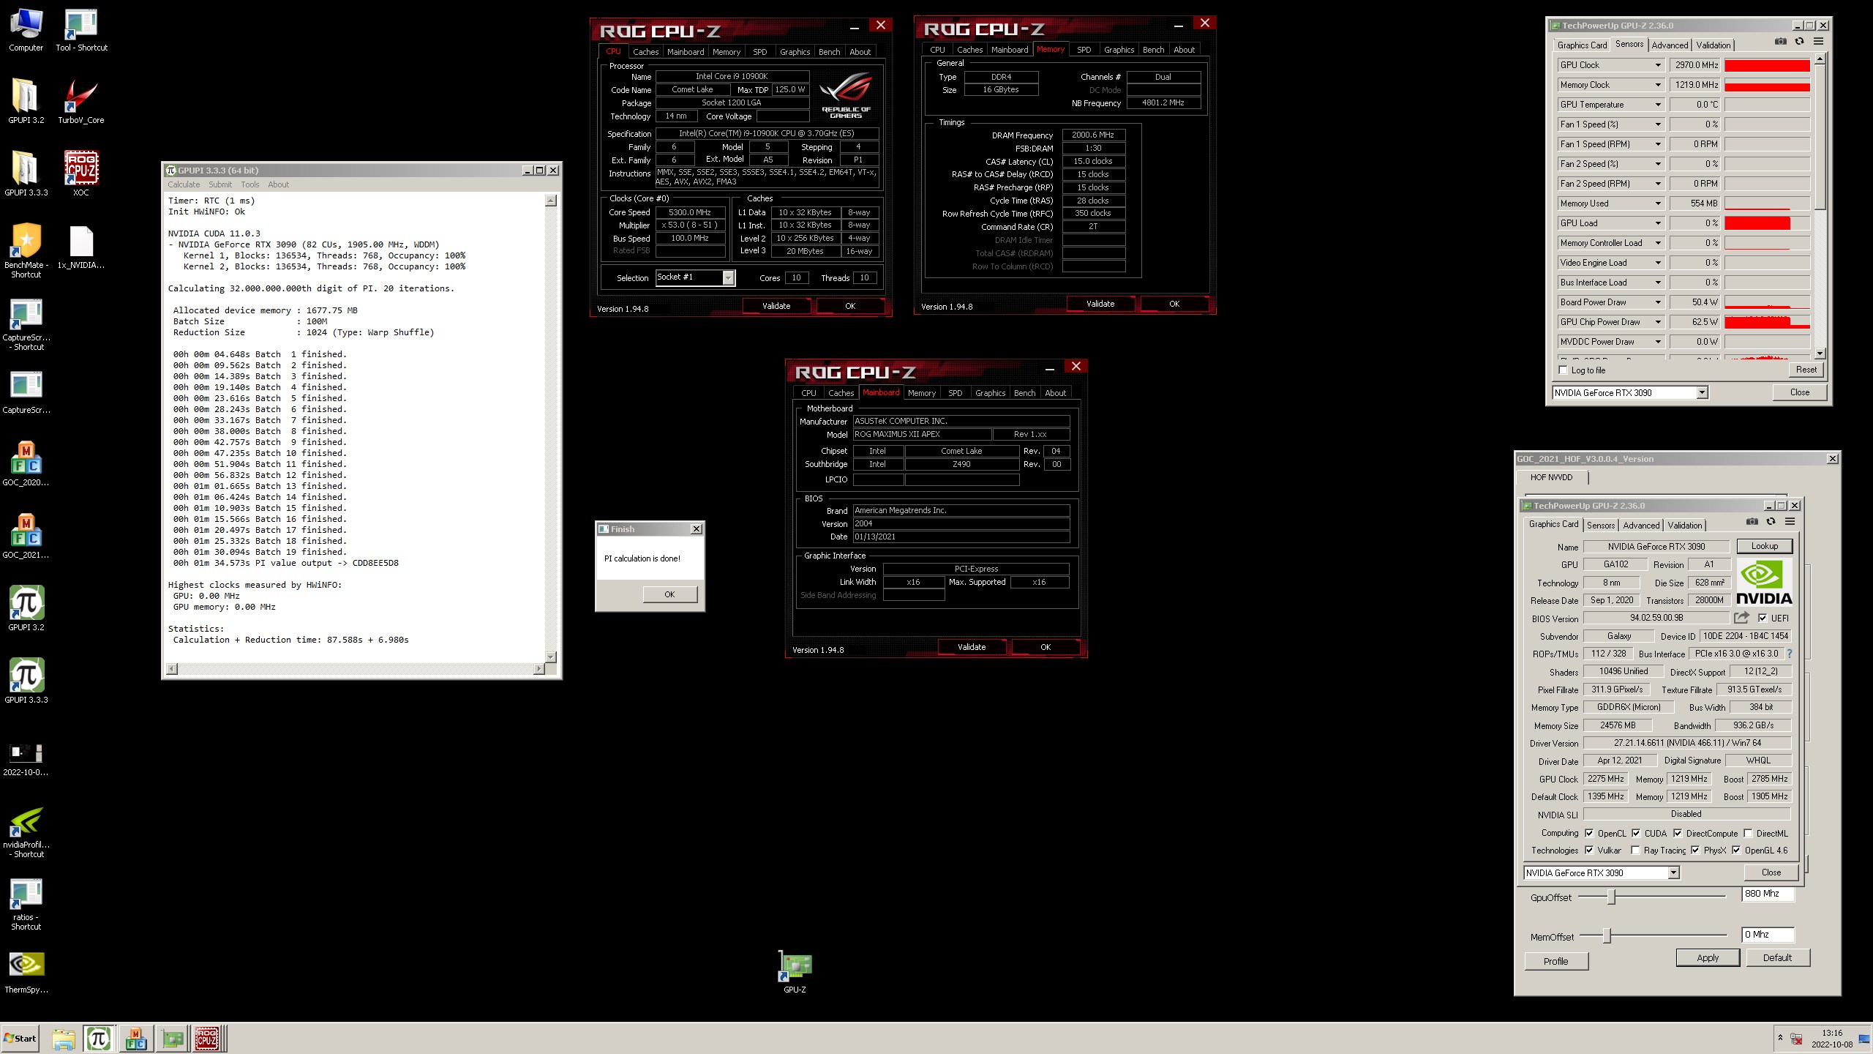This screenshot has width=1873, height=1054.
Task: Select the GPUPI 3.3.3 folder icon
Action: coord(26,173)
